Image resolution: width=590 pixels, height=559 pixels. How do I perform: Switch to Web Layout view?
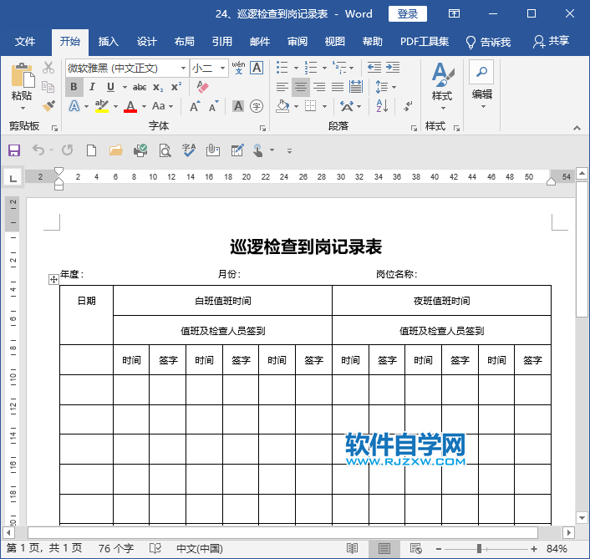(x=416, y=548)
